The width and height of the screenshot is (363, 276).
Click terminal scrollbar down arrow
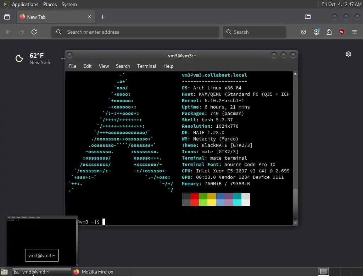295,223
